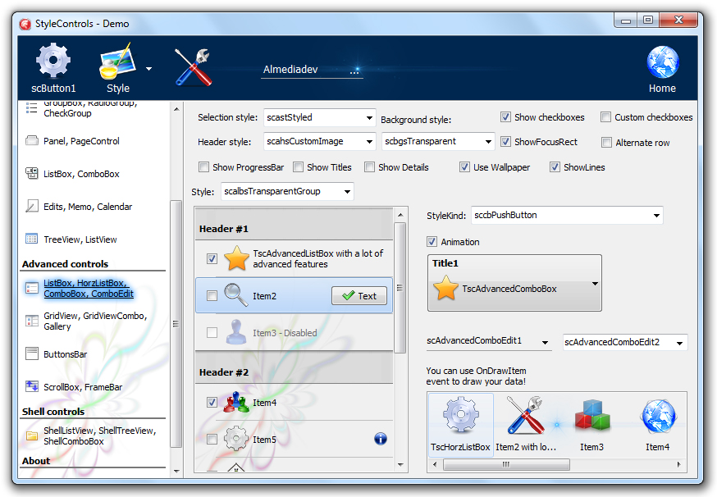Screen dimensions: 717x497
Task: Click the star icon in TscAdvancedComboBox
Action: coord(445,288)
